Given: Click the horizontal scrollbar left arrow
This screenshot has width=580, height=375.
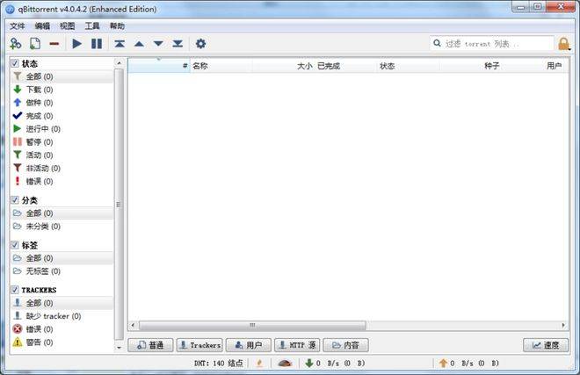Looking at the screenshot, I should [x=134, y=326].
